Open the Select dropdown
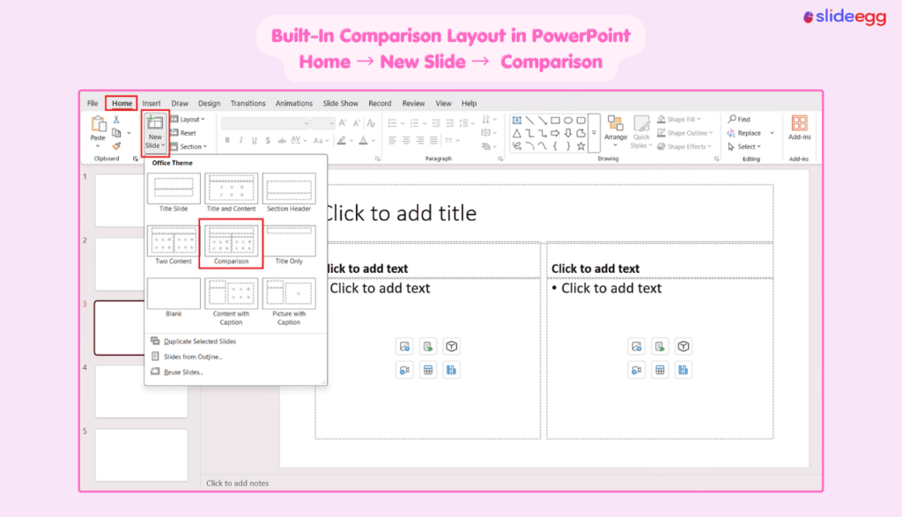Screen dimensions: 902x517 click(745, 147)
